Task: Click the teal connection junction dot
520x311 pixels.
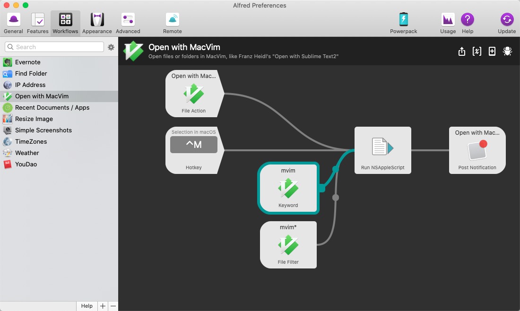Action: pyautogui.click(x=336, y=169)
